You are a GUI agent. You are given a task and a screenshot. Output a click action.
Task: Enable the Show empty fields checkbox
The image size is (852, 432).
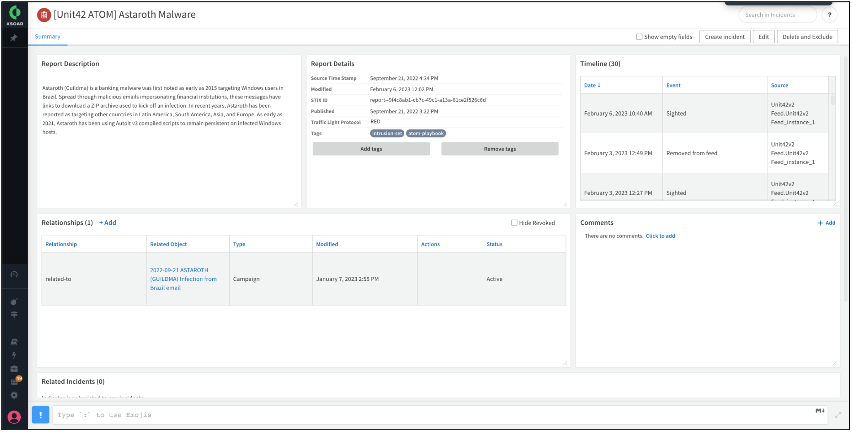click(639, 37)
